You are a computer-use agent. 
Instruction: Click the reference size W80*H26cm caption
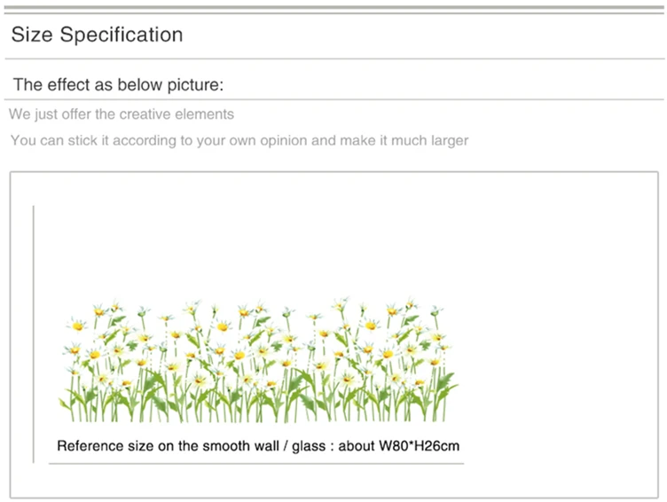point(258,446)
